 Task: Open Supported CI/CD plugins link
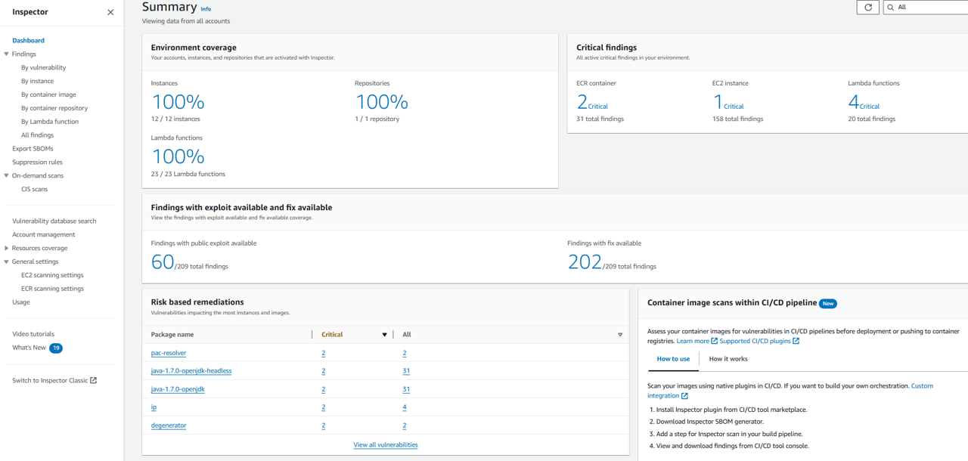tap(755, 341)
